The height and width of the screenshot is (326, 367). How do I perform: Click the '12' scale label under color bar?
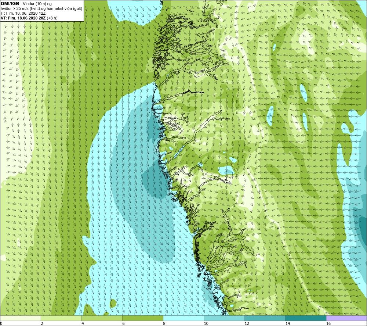tap(247, 323)
